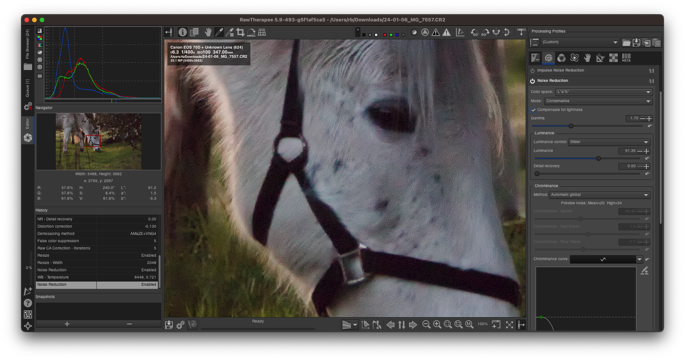Open the META metadata tab

coord(626,58)
